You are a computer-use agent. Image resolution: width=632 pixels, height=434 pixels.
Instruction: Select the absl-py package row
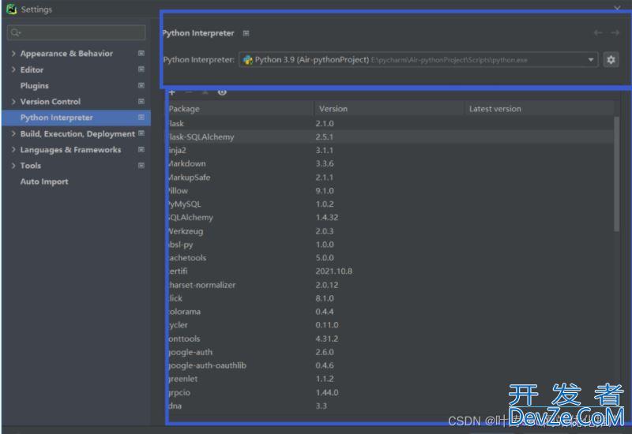tap(390, 245)
